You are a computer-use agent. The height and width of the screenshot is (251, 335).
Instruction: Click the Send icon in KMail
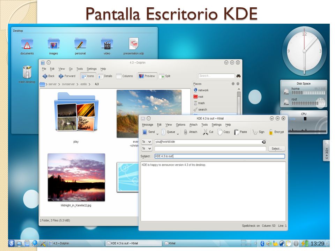144,132
